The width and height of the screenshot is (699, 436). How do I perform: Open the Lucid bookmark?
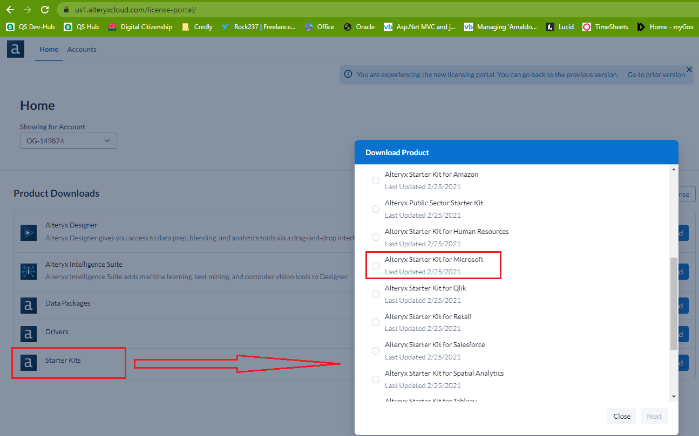tap(560, 26)
